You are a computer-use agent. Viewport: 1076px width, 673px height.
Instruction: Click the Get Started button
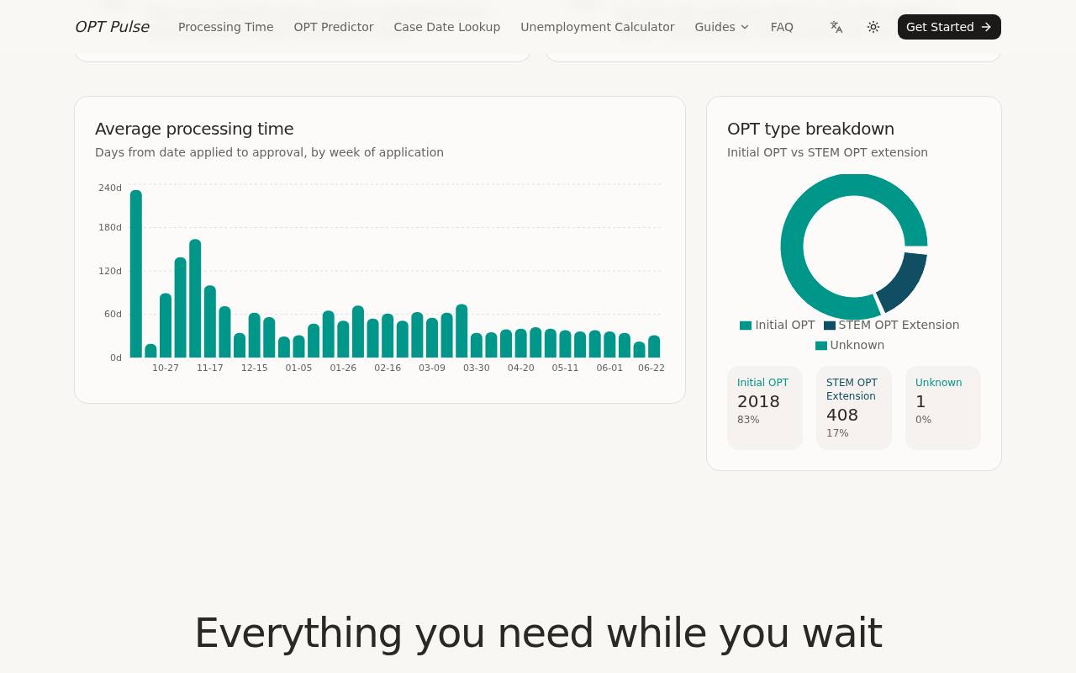click(x=949, y=27)
